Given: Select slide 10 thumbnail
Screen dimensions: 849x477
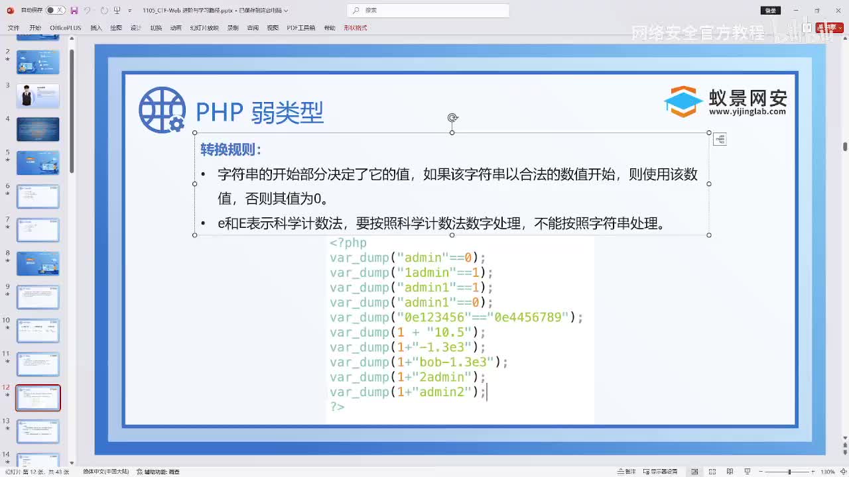Looking at the screenshot, I should coord(38,331).
